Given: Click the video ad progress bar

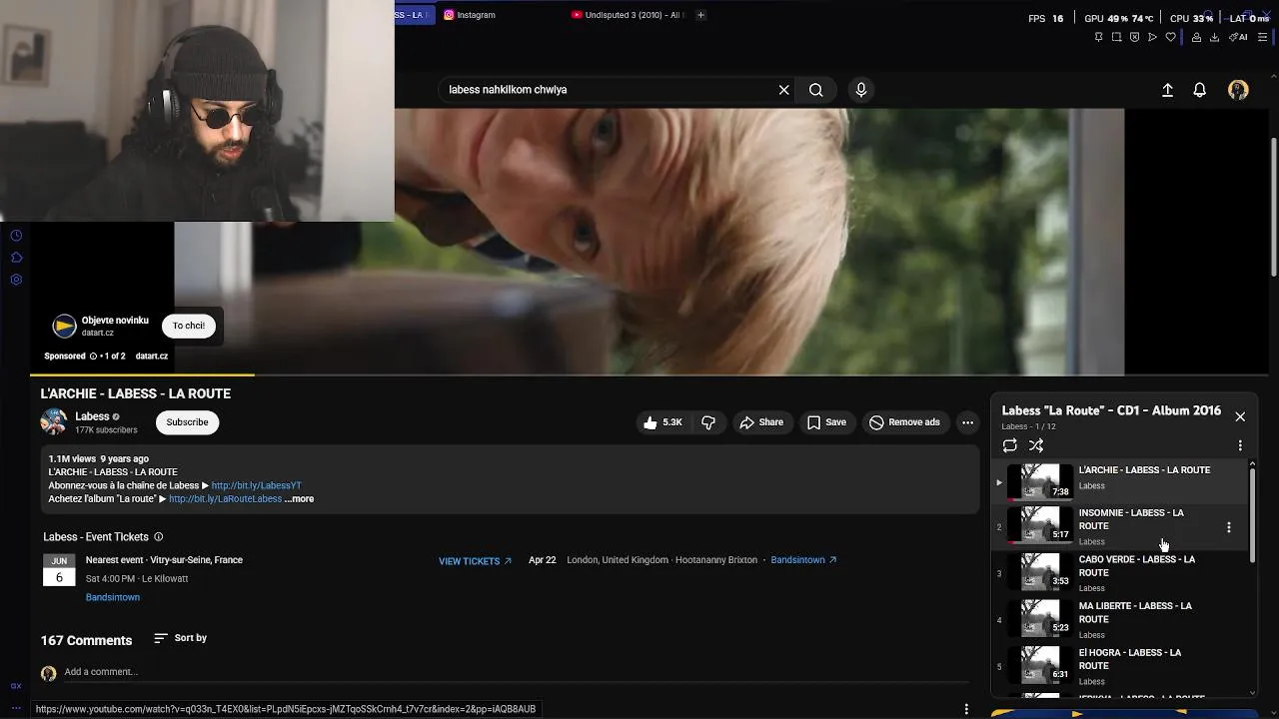Looking at the screenshot, I should (x=649, y=375).
